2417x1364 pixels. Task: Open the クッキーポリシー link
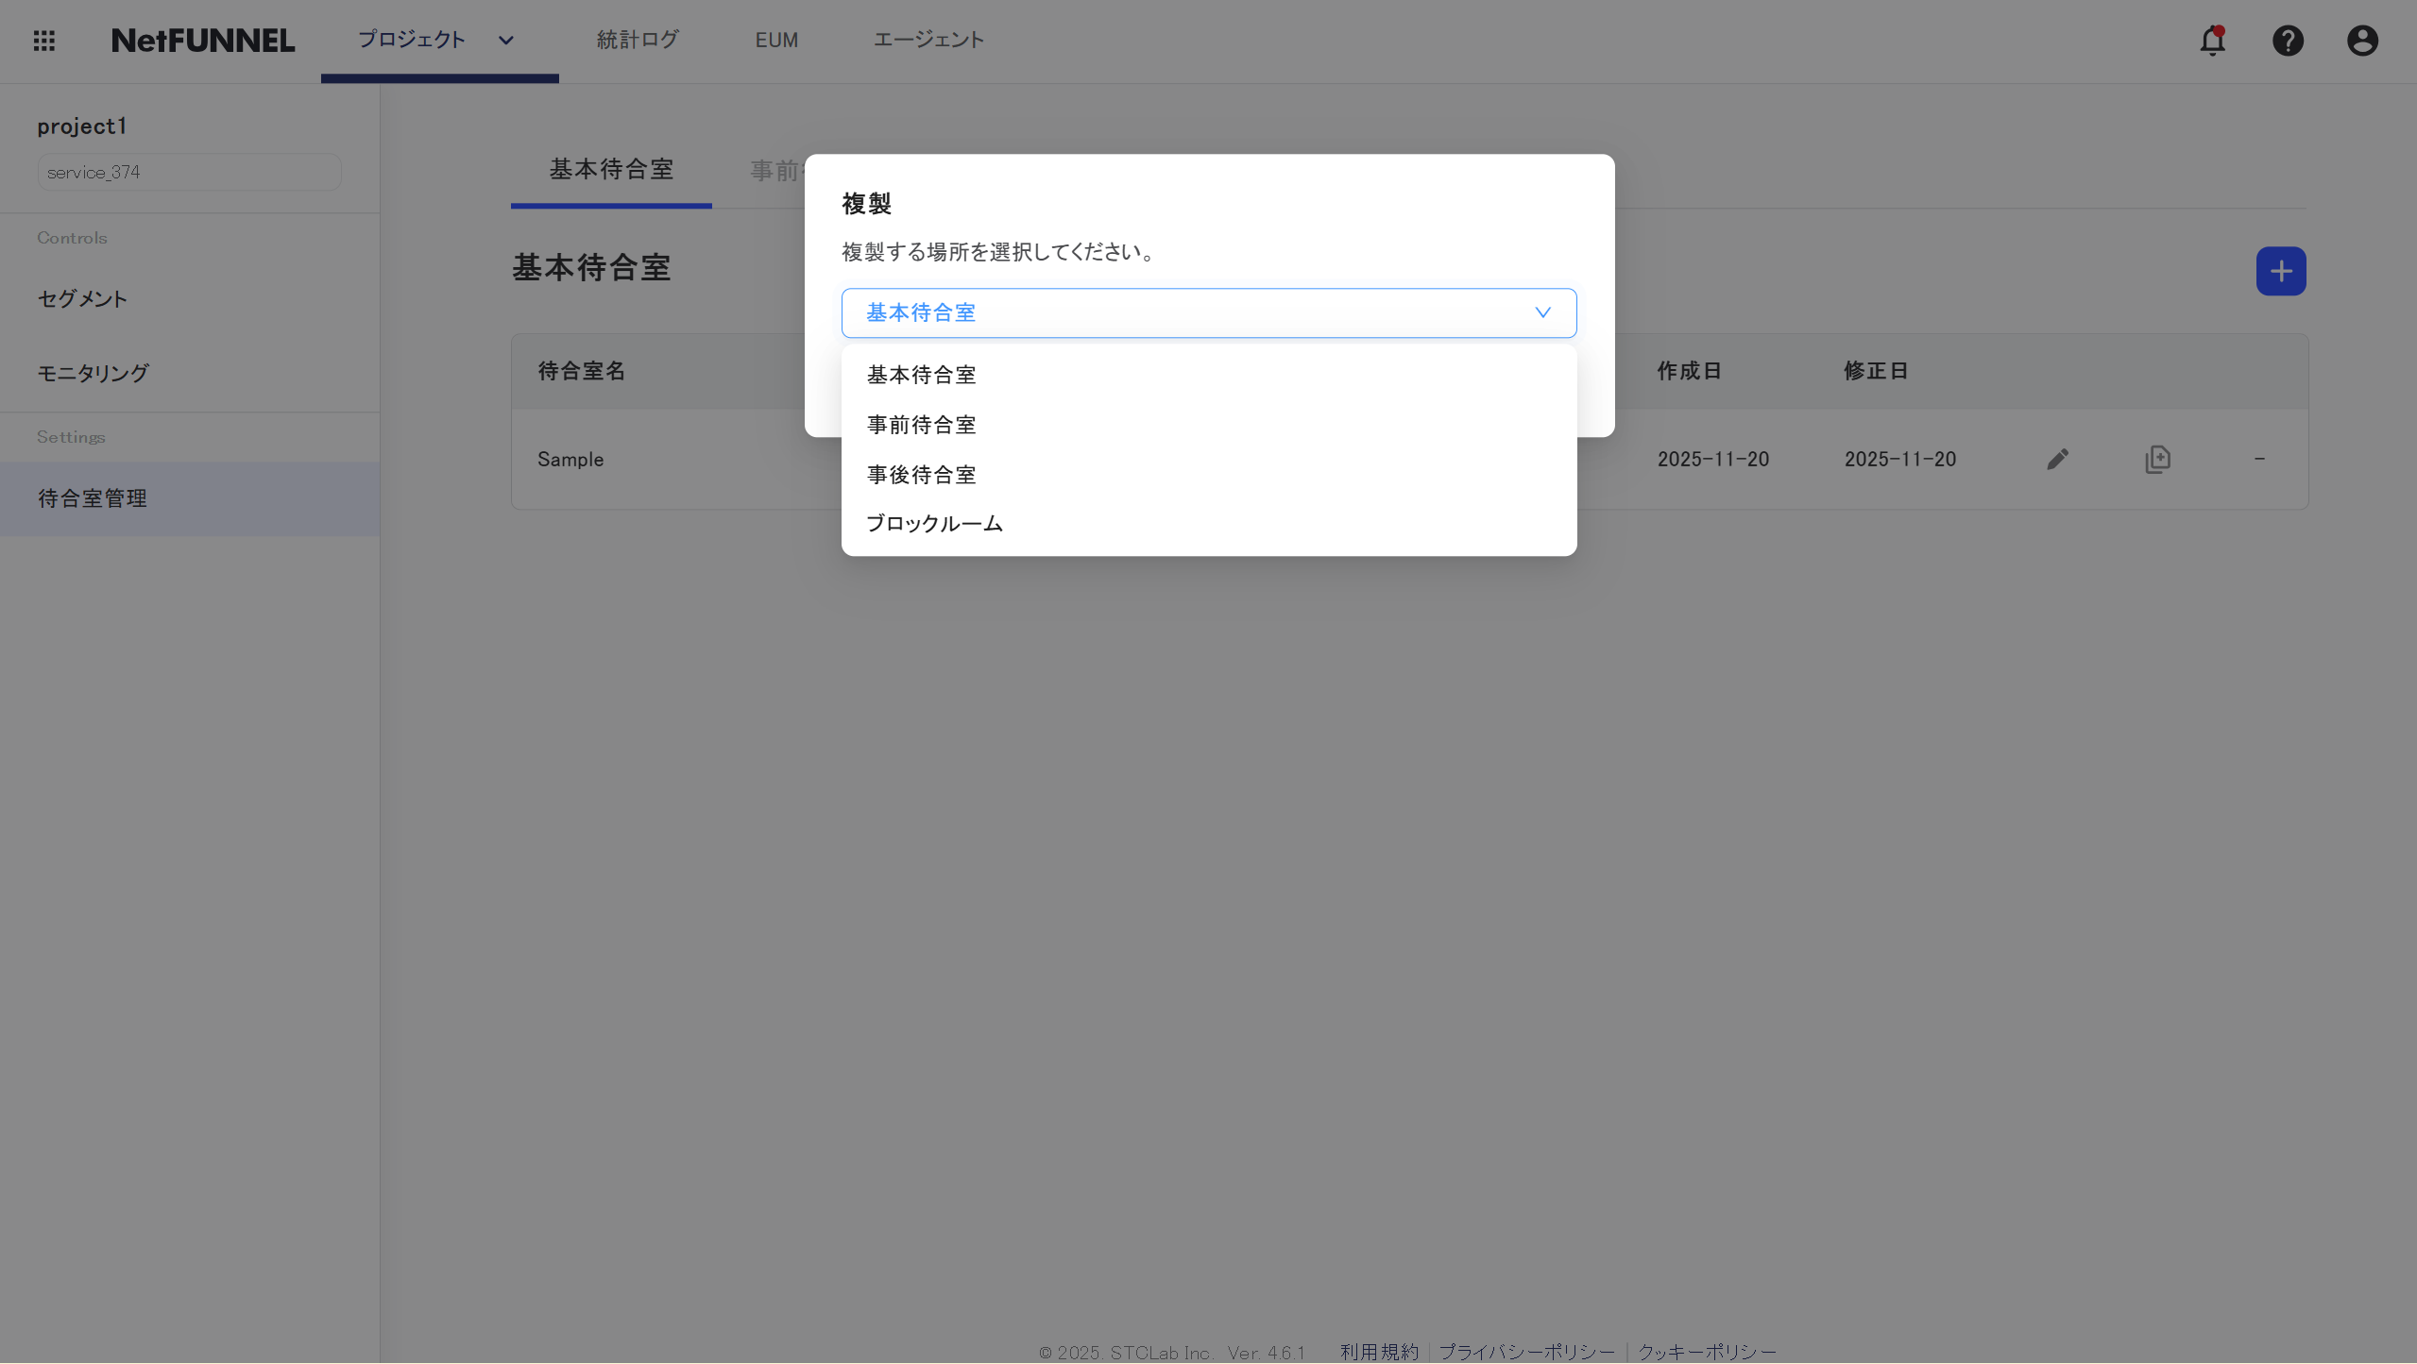[1706, 1352]
